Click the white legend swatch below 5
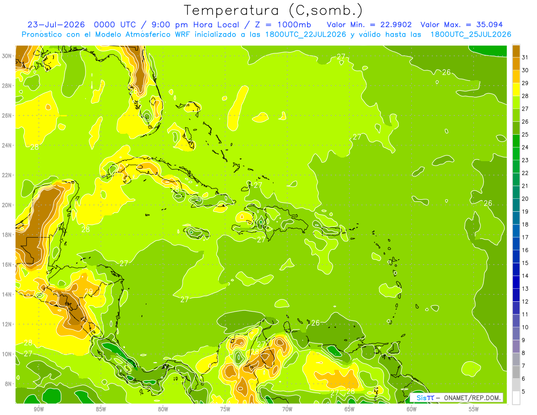The image size is (537, 415). pos(516,398)
